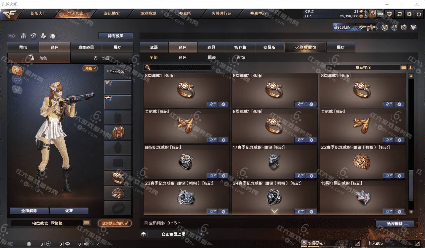Screen dimensions: 425x248
Task: Switch to 火线珍藏馆 tab
Action: click(305, 47)
